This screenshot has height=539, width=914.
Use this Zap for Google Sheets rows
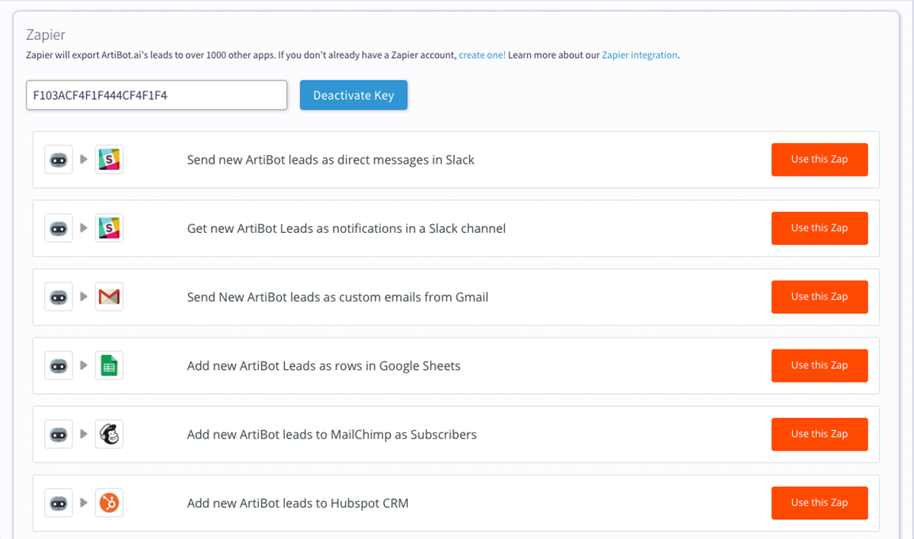pos(820,365)
